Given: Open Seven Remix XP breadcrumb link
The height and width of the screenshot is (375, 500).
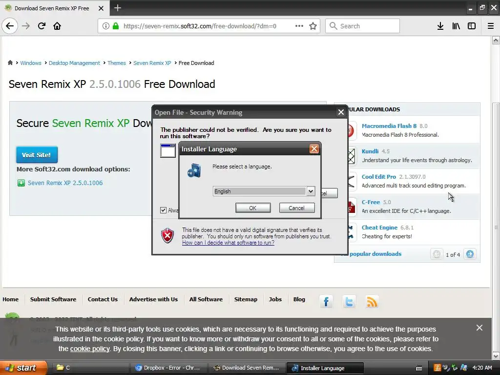Looking at the screenshot, I should 152,63.
